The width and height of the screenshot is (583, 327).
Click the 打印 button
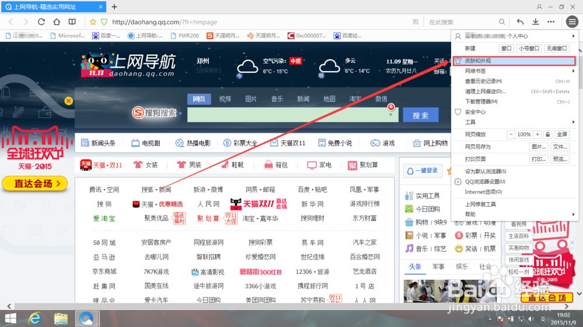pos(539,159)
